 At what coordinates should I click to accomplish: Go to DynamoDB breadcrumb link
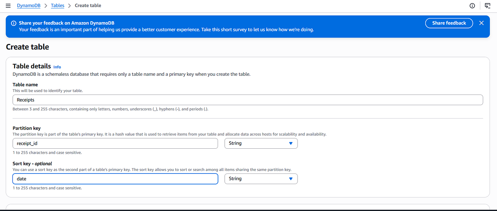click(x=28, y=6)
